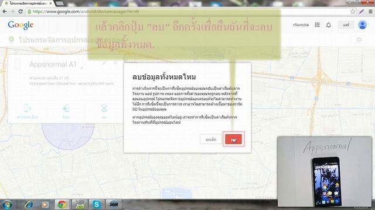375x210 pixels.
Task: Open the Google apps grid
Action: [x=317, y=24]
